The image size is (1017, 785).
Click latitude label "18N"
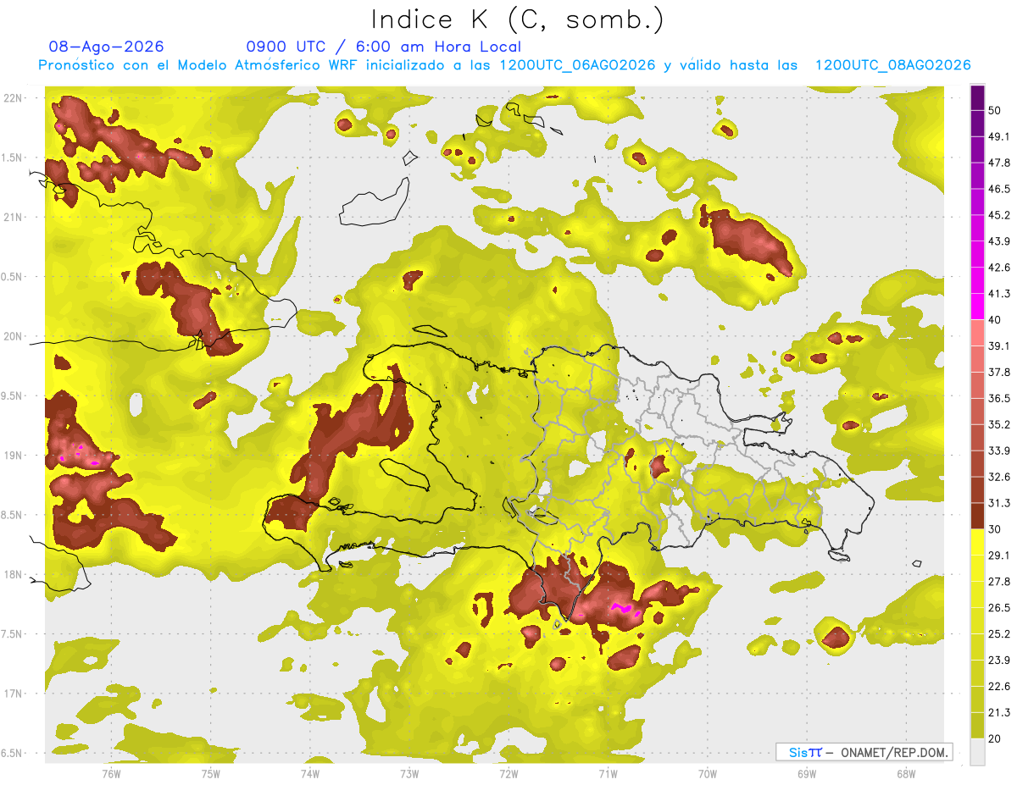tap(13, 574)
